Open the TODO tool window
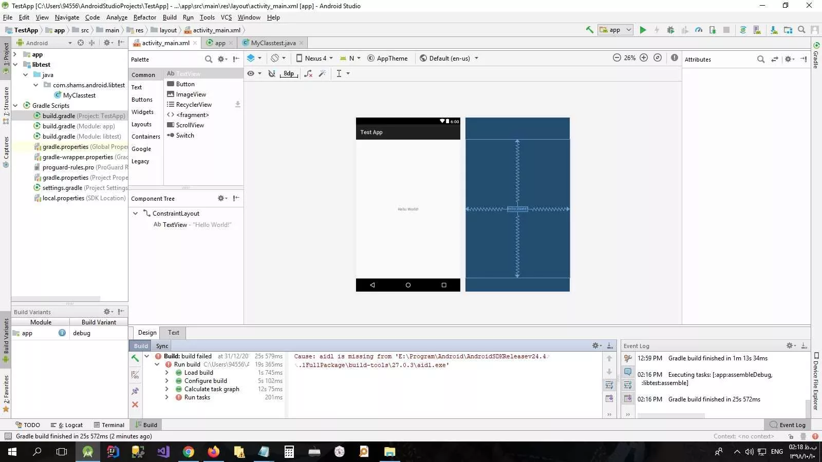Viewport: 822px width, 462px height. coord(28,425)
